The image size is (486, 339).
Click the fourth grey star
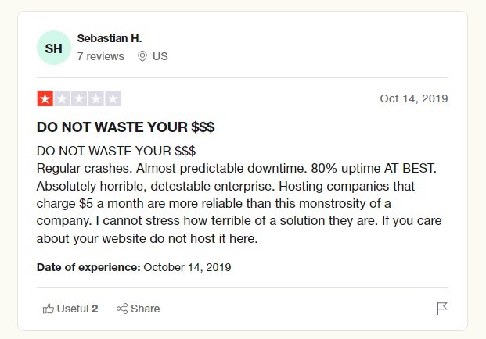(95, 99)
